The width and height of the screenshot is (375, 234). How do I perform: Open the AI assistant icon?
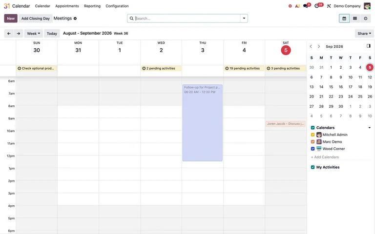click(x=297, y=6)
